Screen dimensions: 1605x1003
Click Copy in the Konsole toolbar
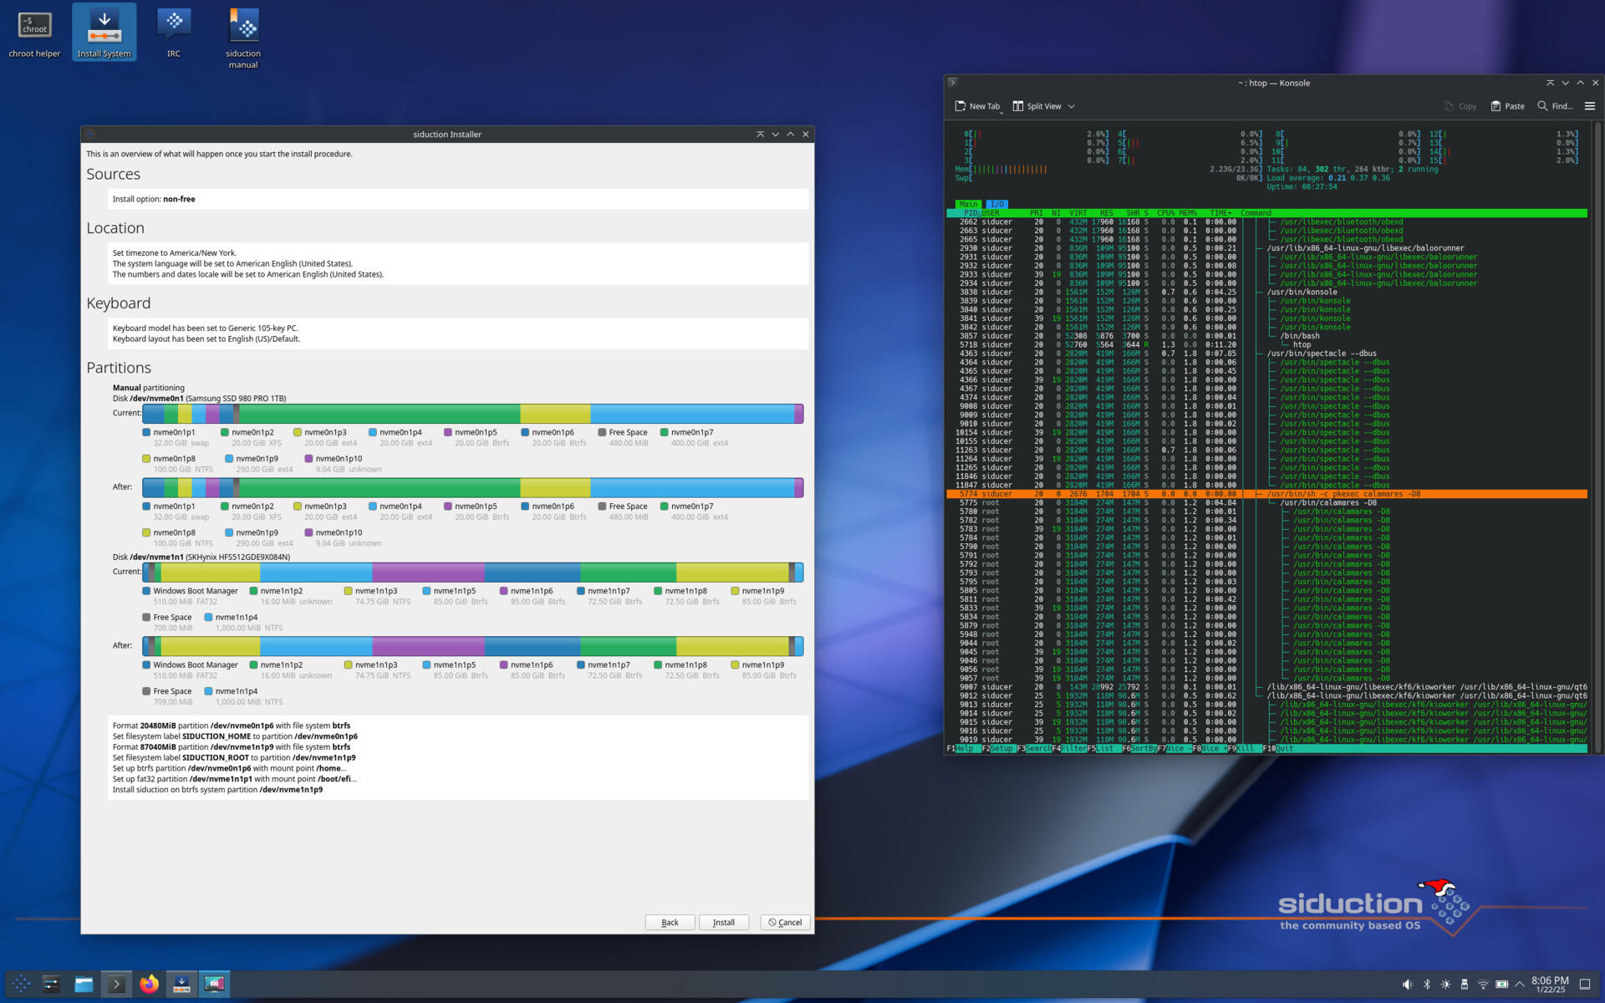click(1460, 106)
